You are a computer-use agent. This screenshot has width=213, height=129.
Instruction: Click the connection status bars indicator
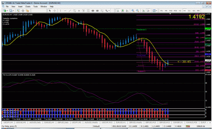[x=188, y=126]
